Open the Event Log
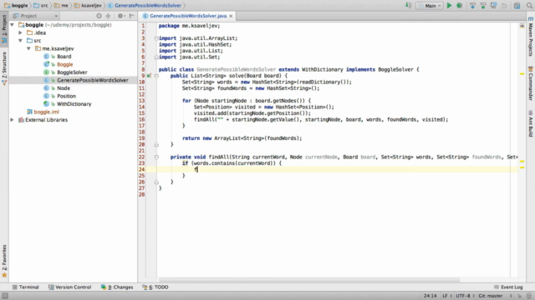 click(508, 287)
